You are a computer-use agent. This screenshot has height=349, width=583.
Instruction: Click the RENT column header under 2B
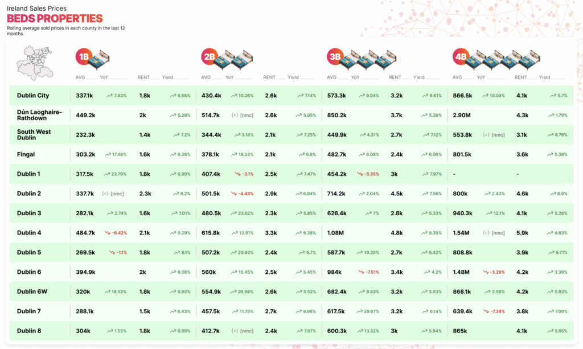(269, 77)
